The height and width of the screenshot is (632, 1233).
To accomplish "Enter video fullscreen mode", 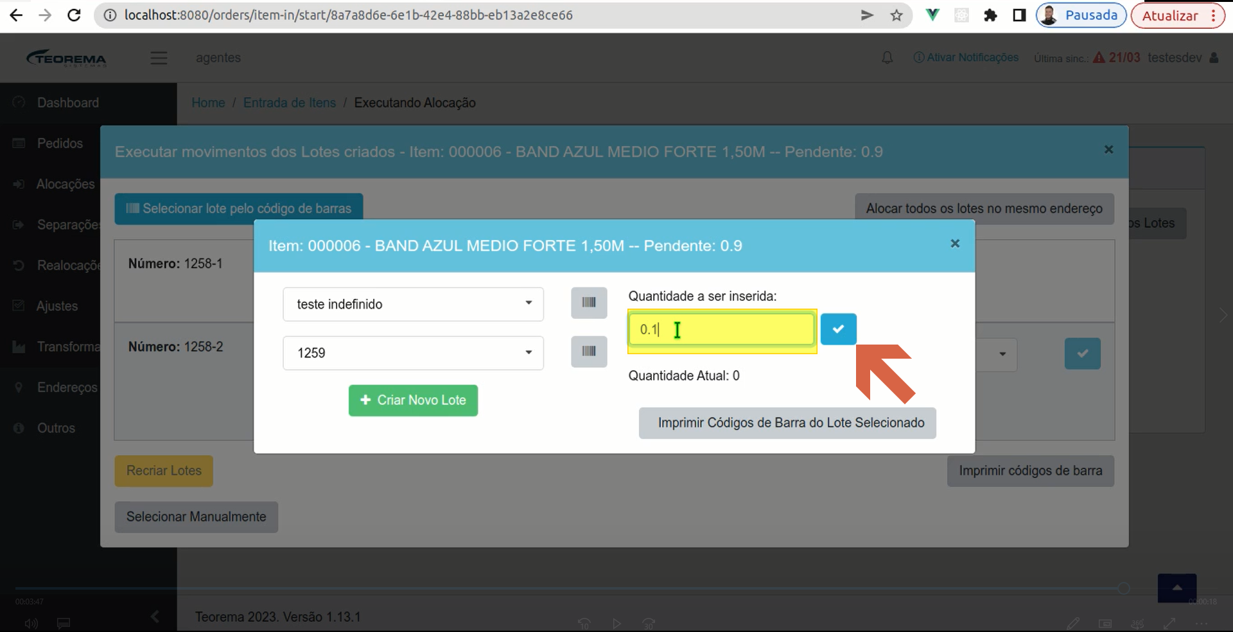I will coord(1169,624).
